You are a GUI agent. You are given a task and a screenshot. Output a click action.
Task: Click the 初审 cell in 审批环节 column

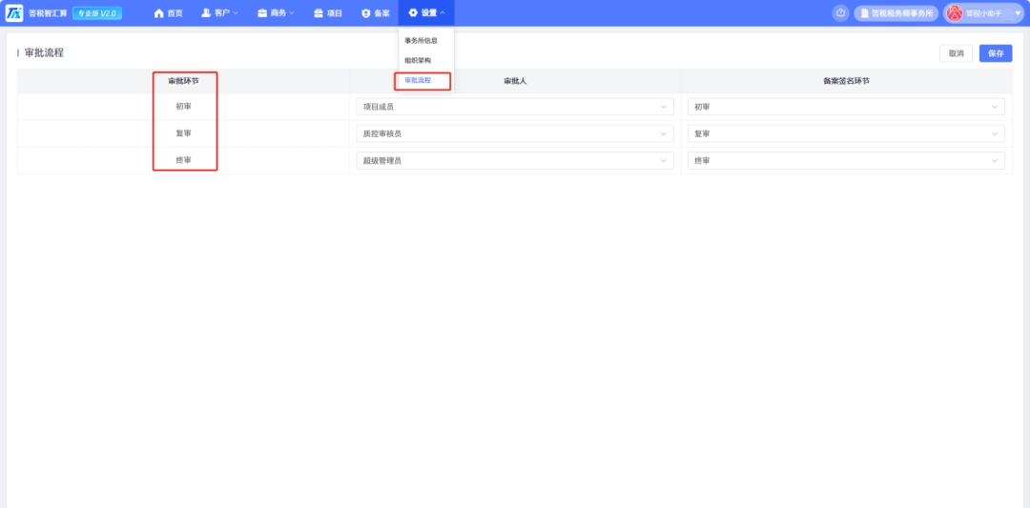183,107
